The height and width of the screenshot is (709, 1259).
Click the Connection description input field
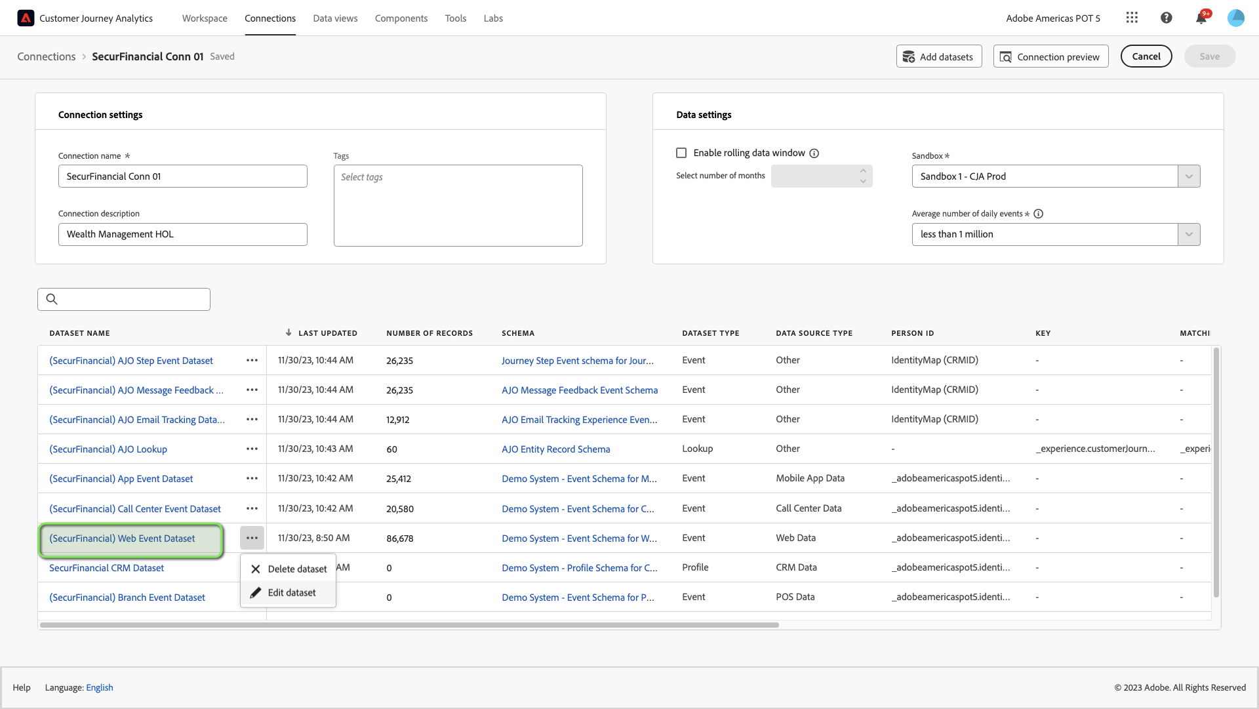point(183,235)
